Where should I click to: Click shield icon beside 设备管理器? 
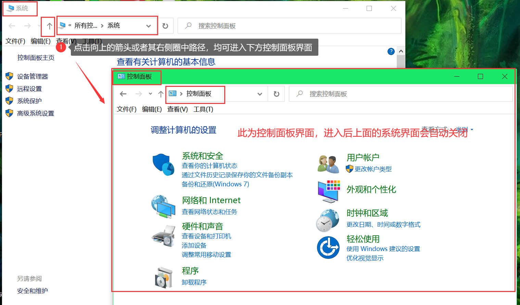pyautogui.click(x=9, y=76)
